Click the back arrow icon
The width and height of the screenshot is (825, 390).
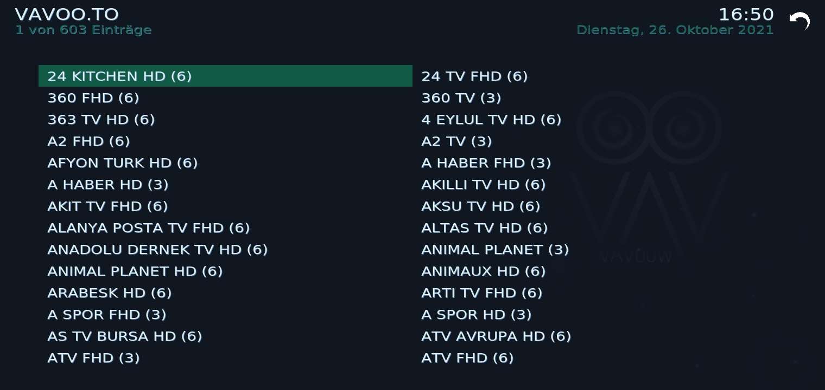(x=799, y=22)
